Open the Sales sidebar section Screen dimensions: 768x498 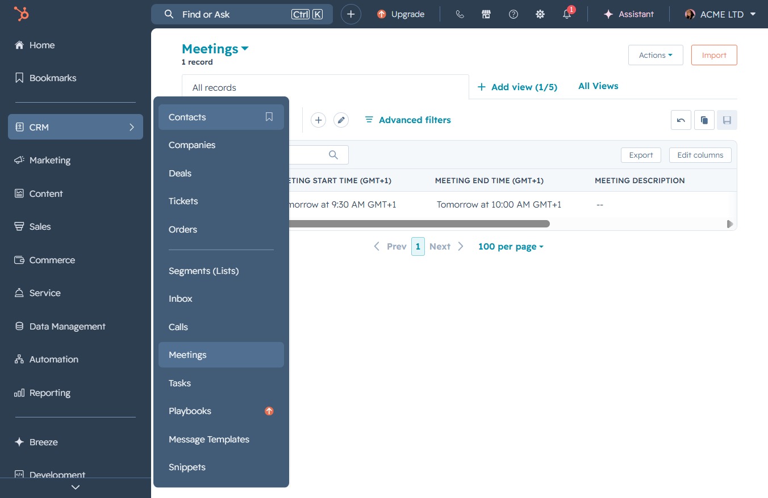point(76,227)
